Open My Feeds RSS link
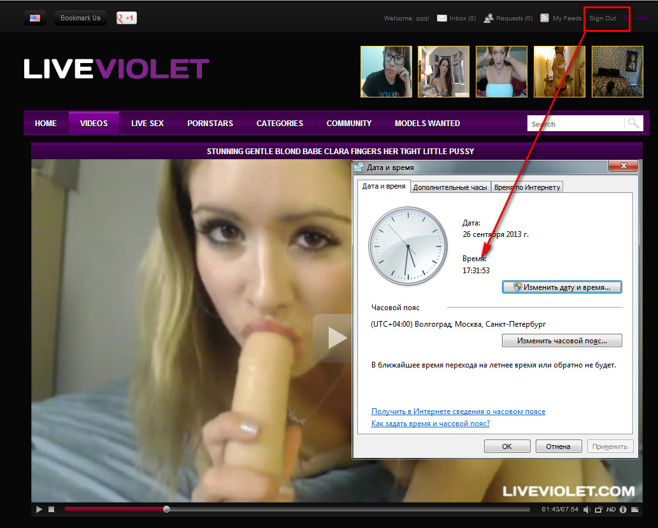The image size is (658, 528). [561, 18]
